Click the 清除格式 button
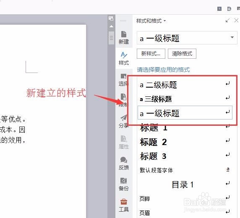The width and height of the screenshot is (240, 218). coord(182,54)
